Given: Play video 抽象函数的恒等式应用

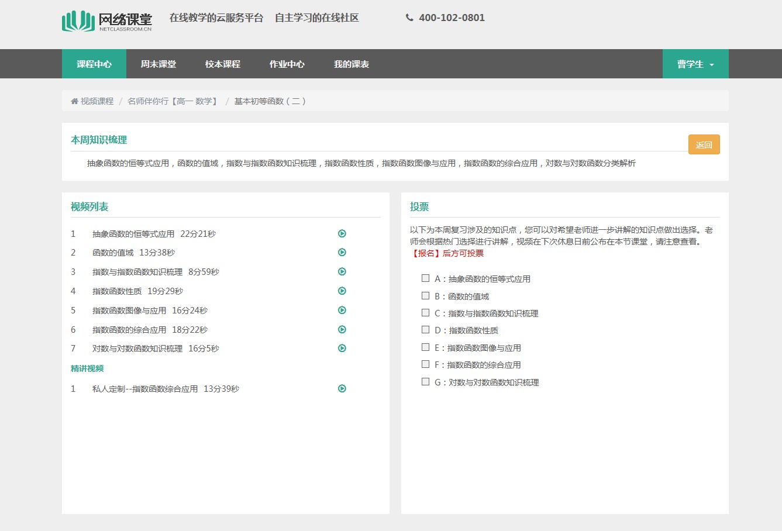Looking at the screenshot, I should click(x=342, y=234).
